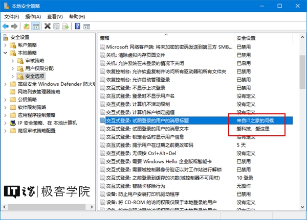Viewport: 307px width, 220px height.
Task: Select policy 交互式登录: 试图登录的用户的消息文本
Action: click(147, 129)
